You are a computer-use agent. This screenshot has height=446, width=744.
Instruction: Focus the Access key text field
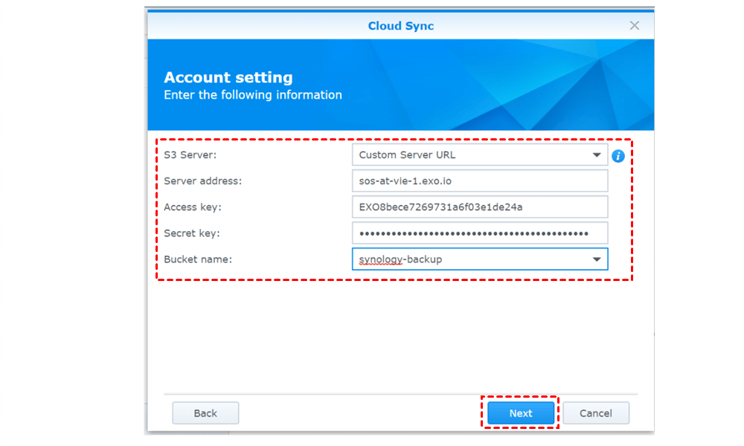(480, 207)
